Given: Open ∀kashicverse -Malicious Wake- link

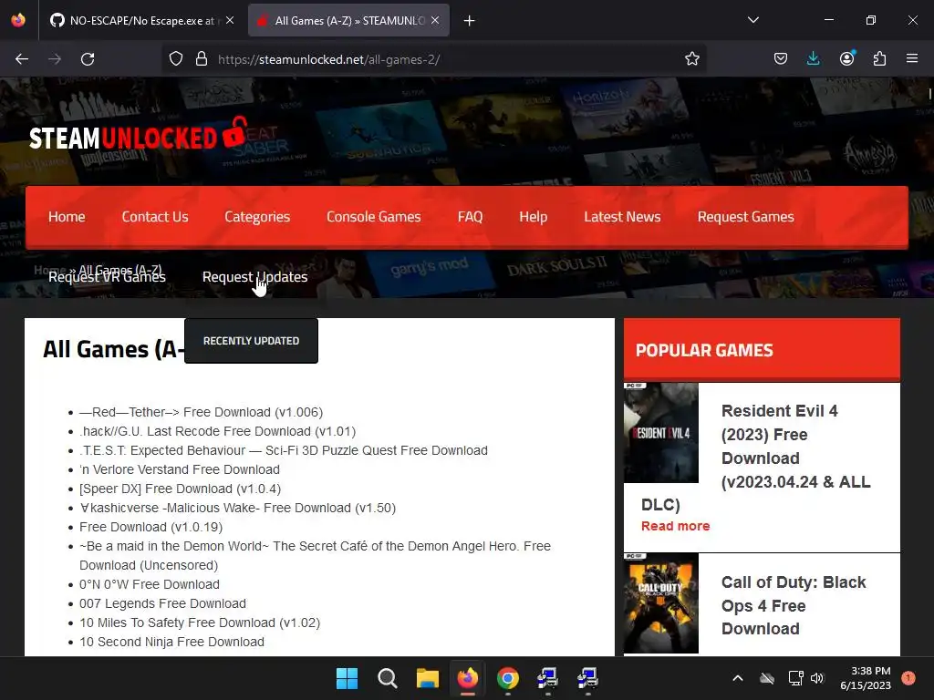Looking at the screenshot, I should (237, 508).
